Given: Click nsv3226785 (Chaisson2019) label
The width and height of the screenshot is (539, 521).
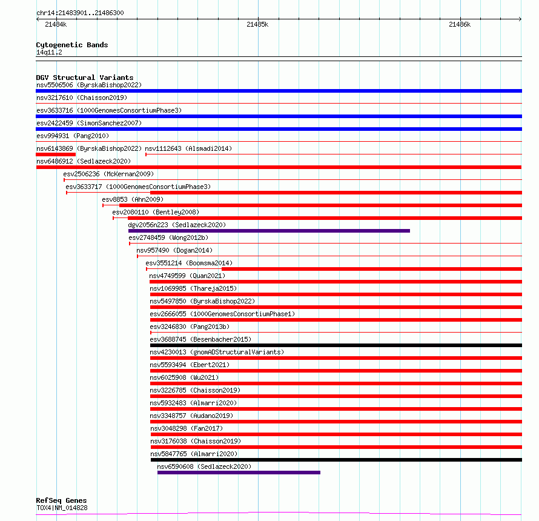Looking at the screenshot, I should tap(195, 390).
